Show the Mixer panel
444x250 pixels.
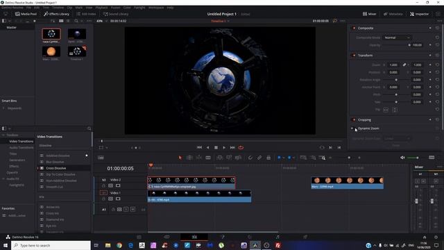(370, 14)
